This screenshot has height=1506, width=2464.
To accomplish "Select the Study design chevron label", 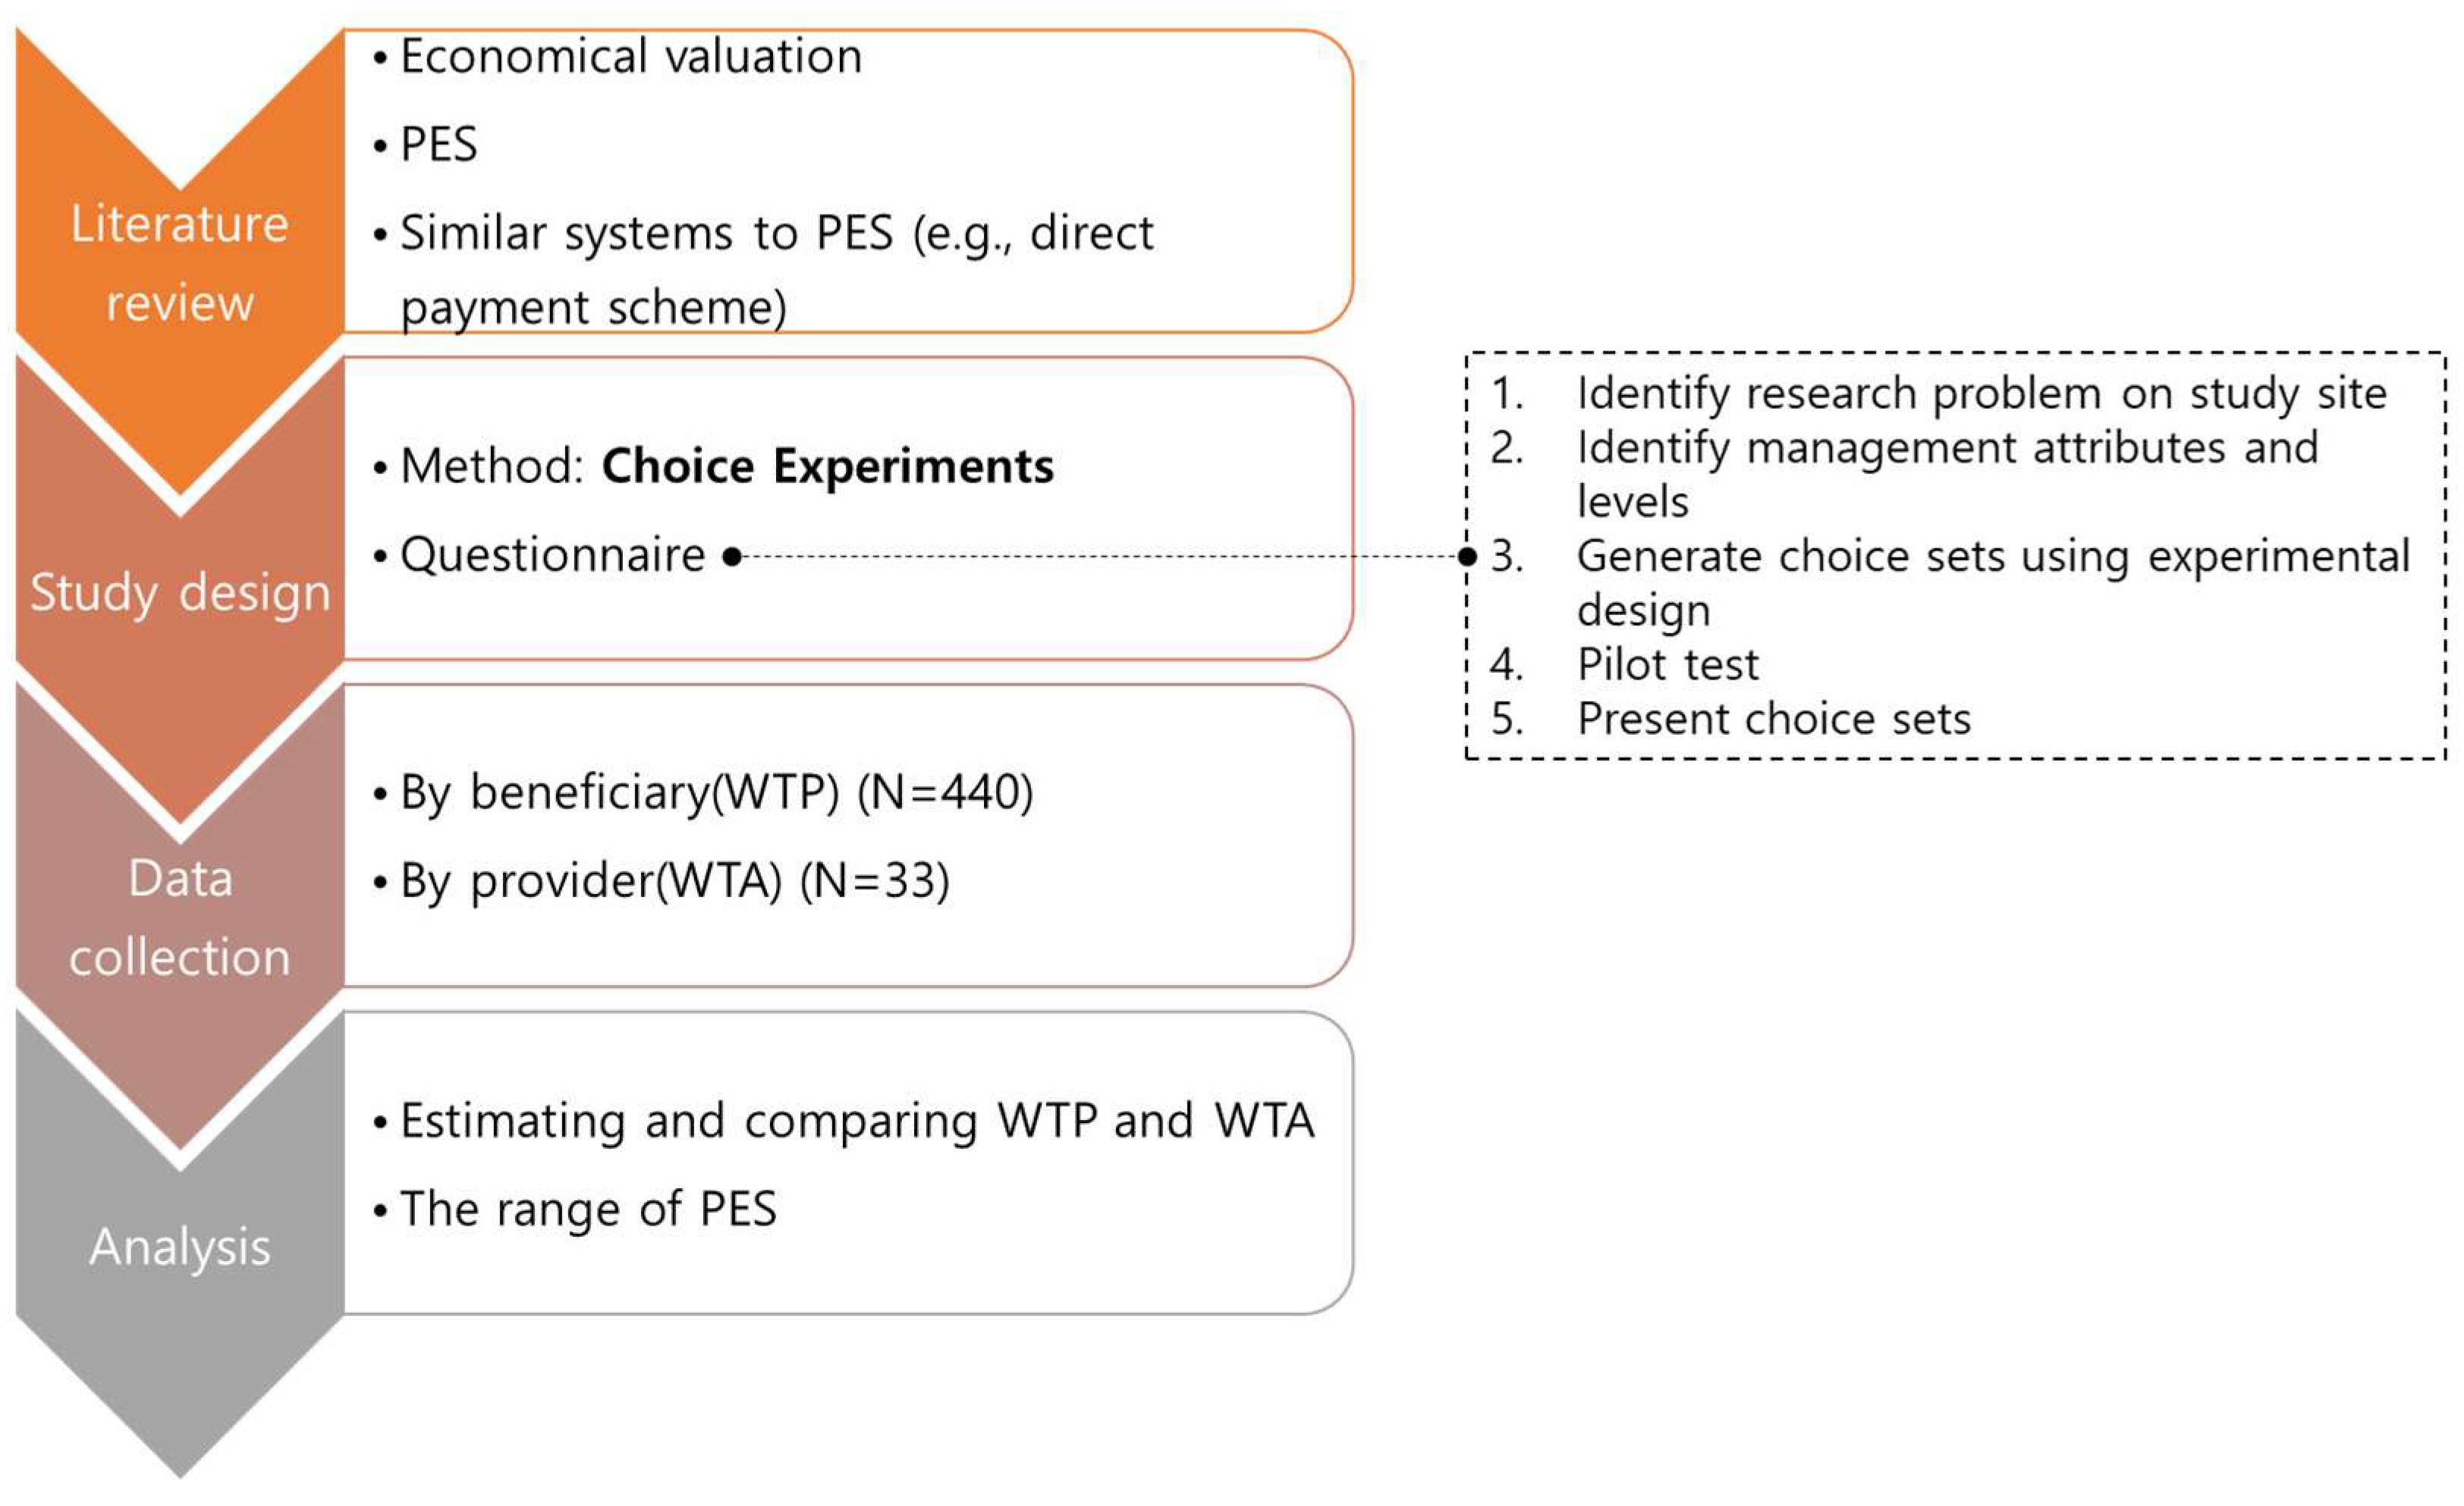I will coord(180,592).
